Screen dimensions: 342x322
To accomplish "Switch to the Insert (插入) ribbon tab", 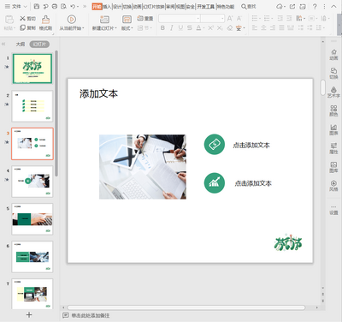I will (107, 6).
